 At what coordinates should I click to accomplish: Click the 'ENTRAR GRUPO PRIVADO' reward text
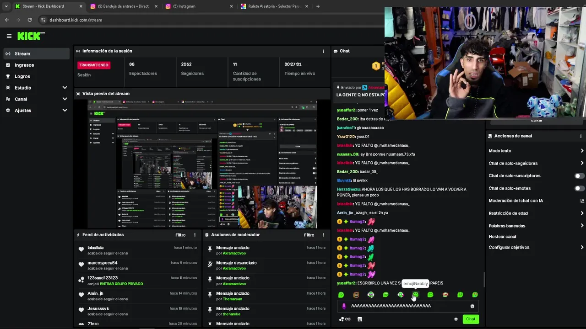[x=115, y=284]
